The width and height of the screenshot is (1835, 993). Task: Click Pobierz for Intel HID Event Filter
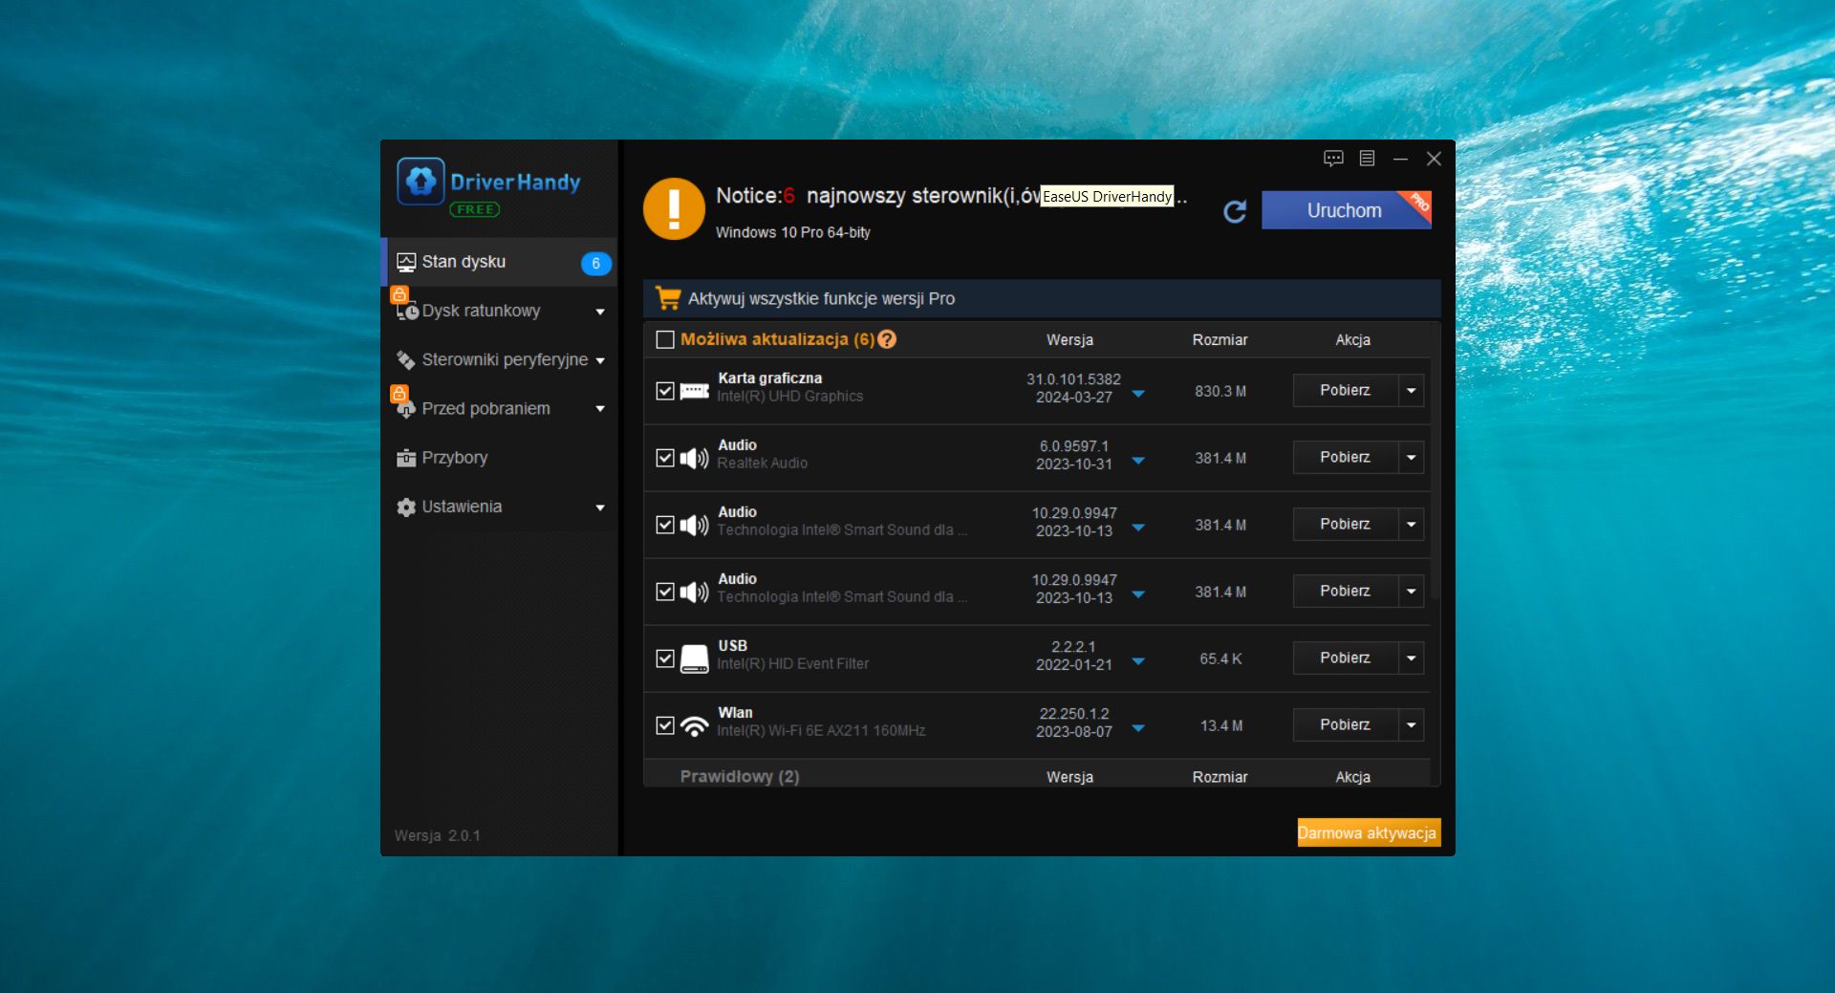[1345, 658]
